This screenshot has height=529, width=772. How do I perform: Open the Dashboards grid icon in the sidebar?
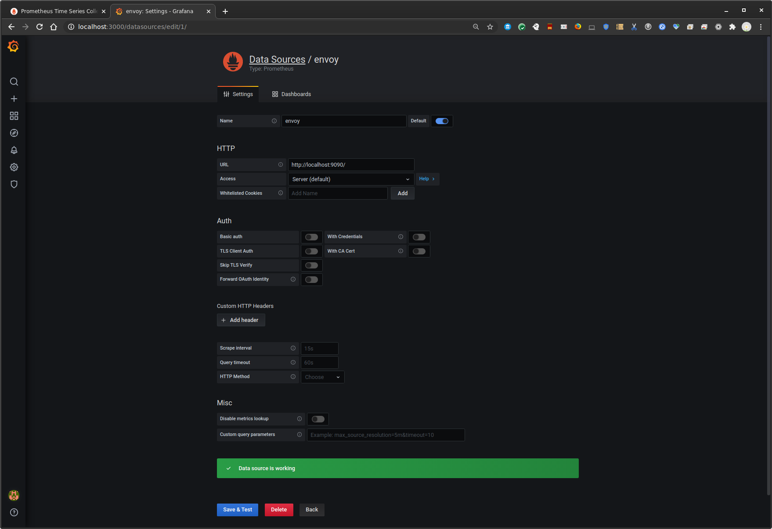pyautogui.click(x=14, y=116)
